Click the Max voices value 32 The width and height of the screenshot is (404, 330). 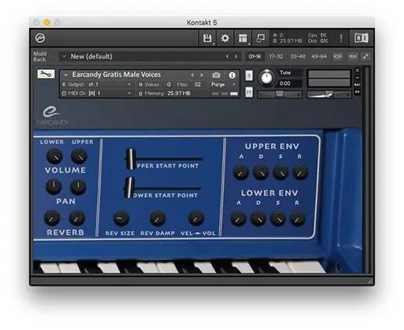(x=197, y=85)
